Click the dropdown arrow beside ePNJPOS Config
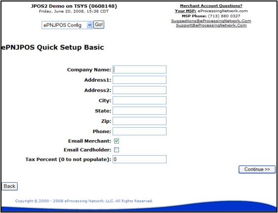The image size is (278, 213). 90,25
